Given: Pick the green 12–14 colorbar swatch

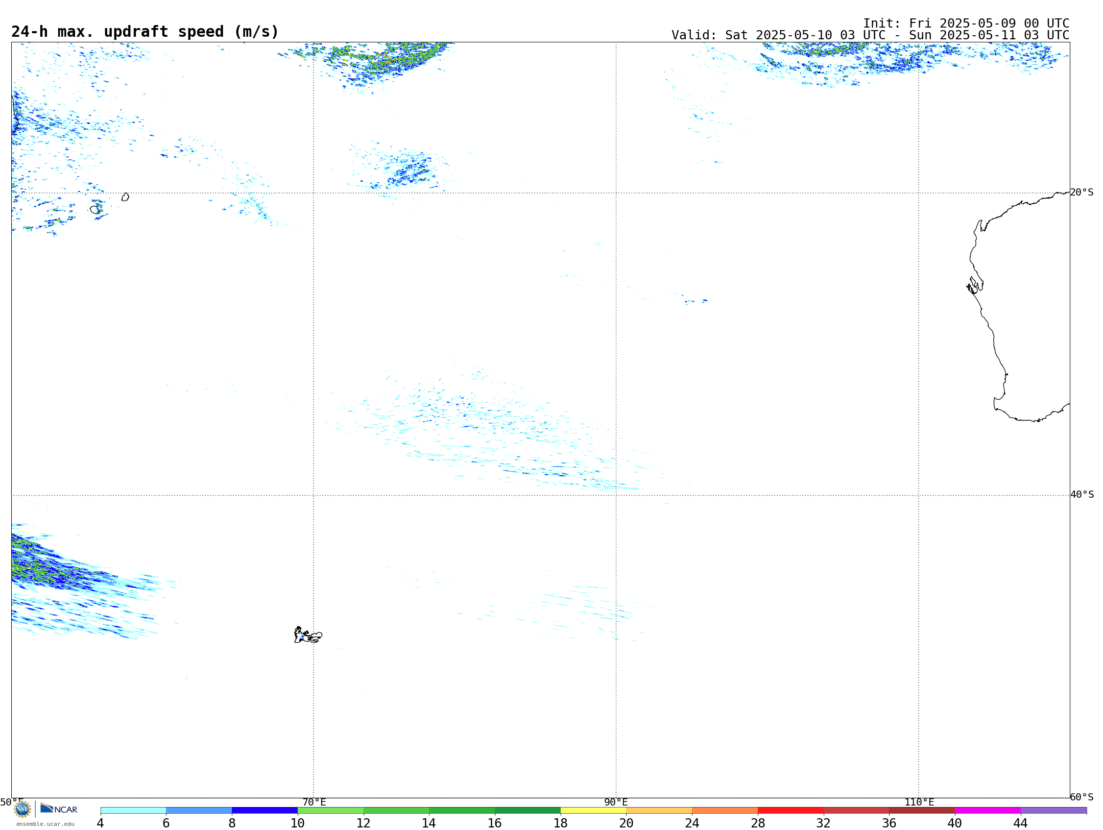Looking at the screenshot, I should (396, 810).
